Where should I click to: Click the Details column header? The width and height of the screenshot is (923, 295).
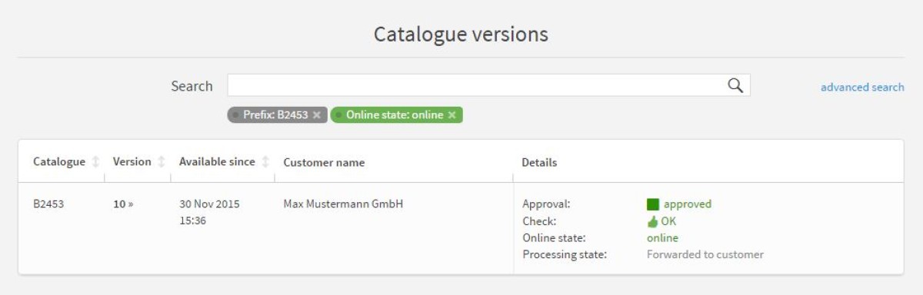coord(539,163)
